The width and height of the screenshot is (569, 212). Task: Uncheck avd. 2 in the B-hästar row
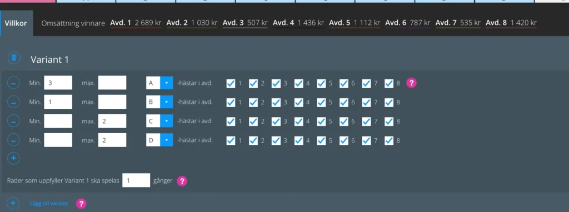coord(253,102)
